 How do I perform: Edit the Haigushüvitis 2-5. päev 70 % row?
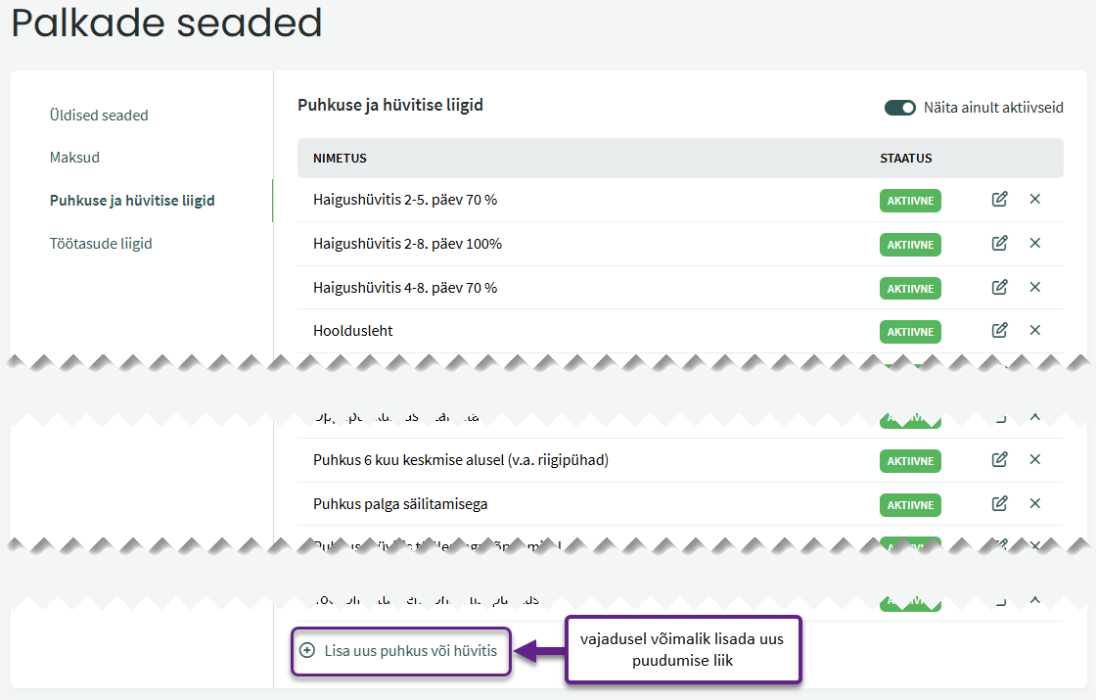999,200
